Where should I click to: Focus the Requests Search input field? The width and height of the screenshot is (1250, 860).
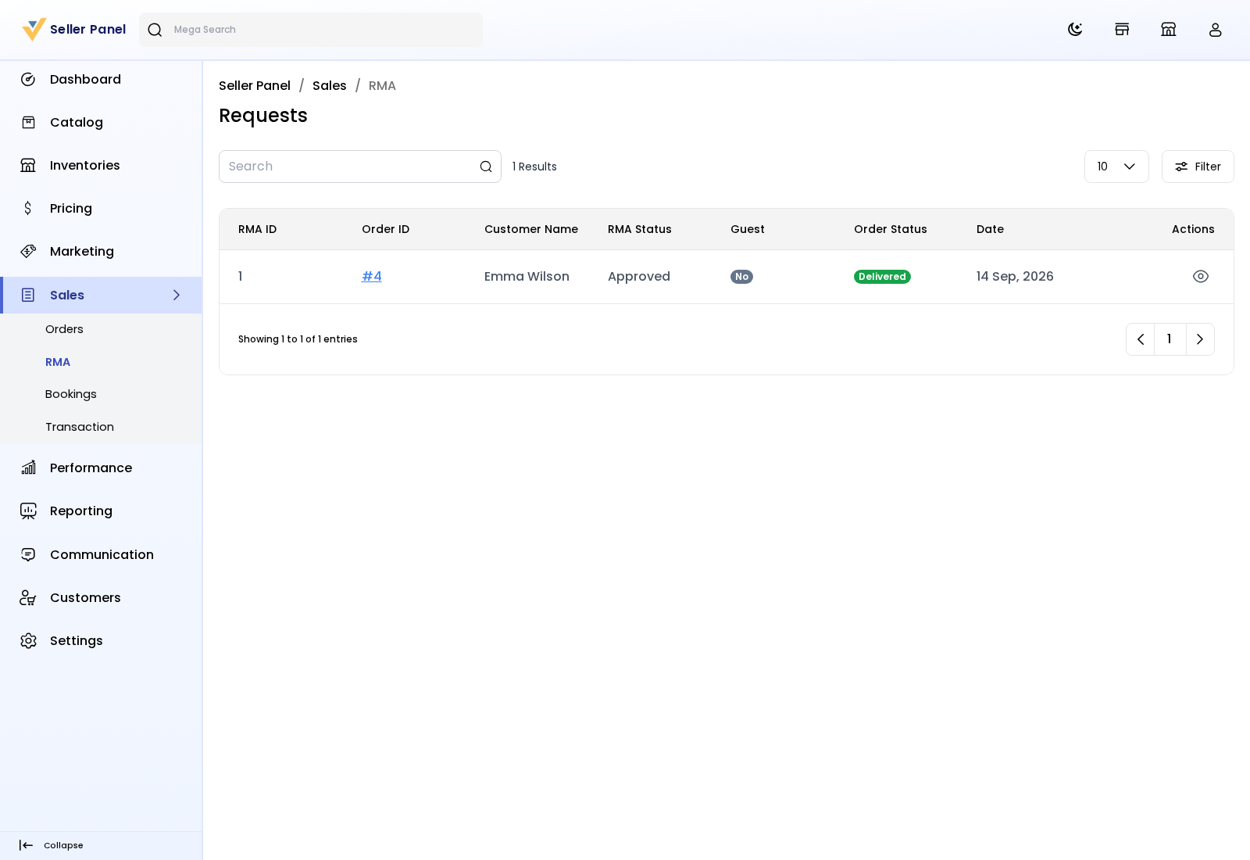coord(360,167)
